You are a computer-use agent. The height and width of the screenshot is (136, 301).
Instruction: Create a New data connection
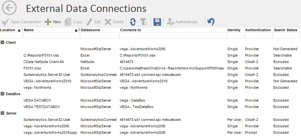53,22
